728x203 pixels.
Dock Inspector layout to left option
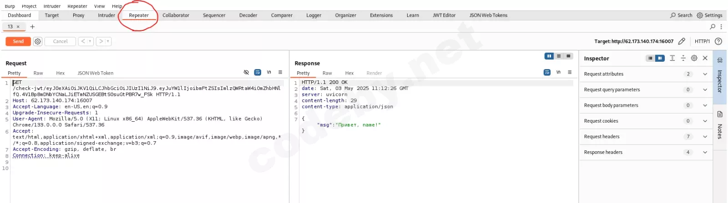pyautogui.click(x=651, y=58)
